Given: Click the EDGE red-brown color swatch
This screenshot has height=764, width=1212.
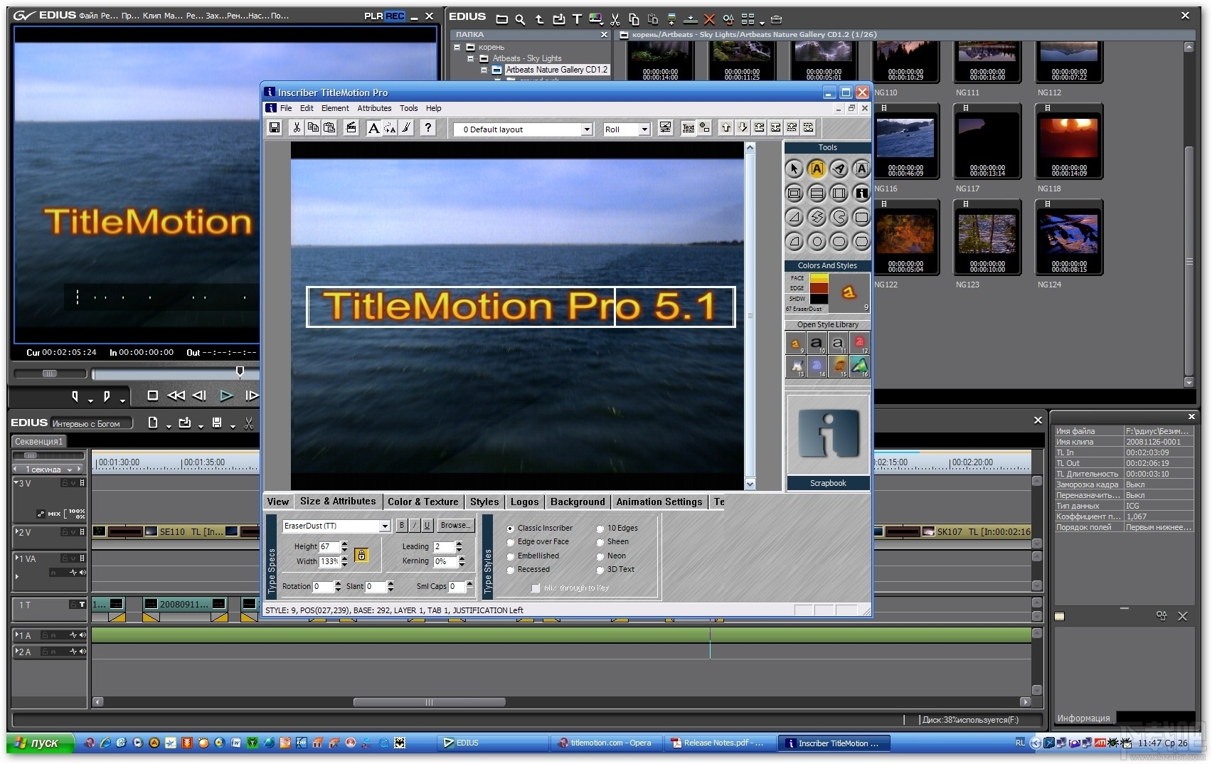Looking at the screenshot, I should pyautogui.click(x=819, y=288).
